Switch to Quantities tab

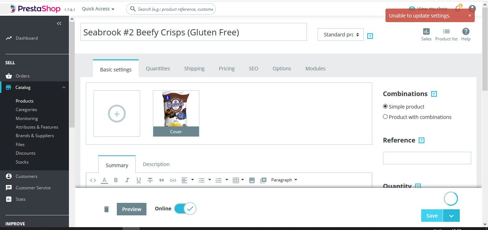[158, 69]
